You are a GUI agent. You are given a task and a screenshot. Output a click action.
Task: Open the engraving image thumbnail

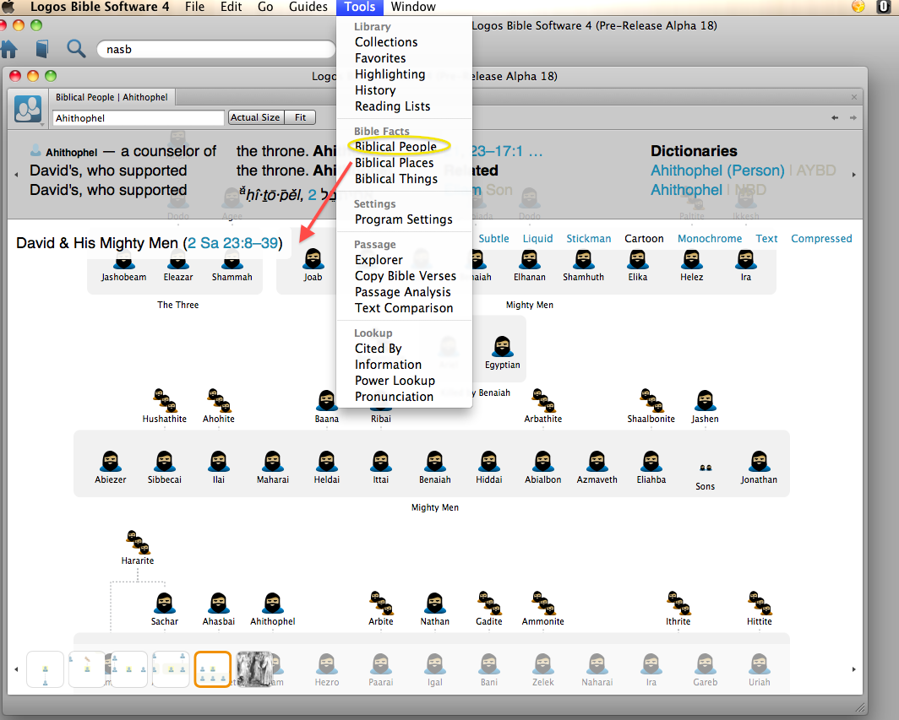pyautogui.click(x=254, y=669)
